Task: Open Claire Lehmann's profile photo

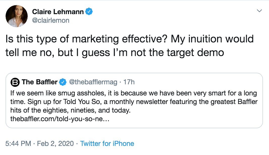Action: 17,16
